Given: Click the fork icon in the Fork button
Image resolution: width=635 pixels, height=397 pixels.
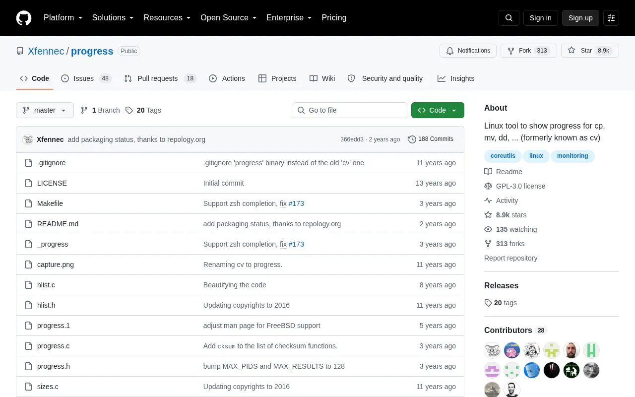Looking at the screenshot, I should [511, 51].
